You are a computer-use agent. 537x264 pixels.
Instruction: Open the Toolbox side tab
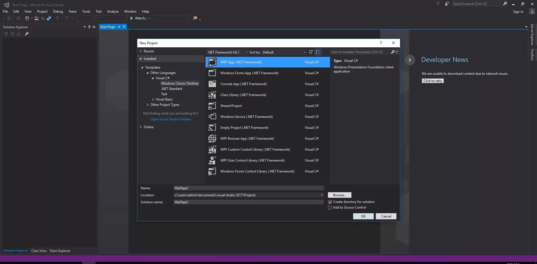(x=532, y=55)
